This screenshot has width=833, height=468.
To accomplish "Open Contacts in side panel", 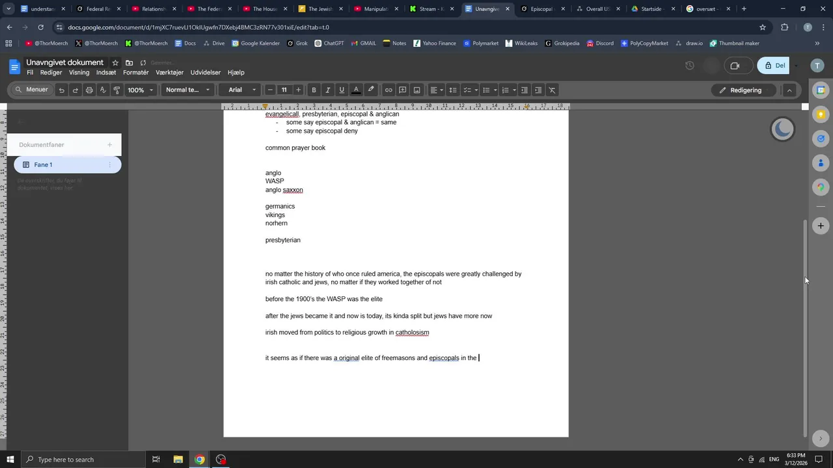I will pos(821,162).
